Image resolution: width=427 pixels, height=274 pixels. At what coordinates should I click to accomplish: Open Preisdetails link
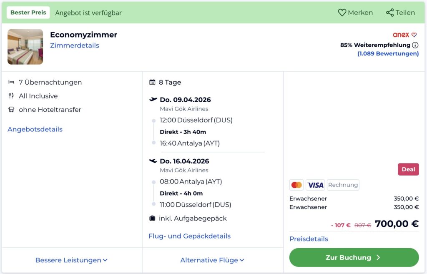point(309,239)
